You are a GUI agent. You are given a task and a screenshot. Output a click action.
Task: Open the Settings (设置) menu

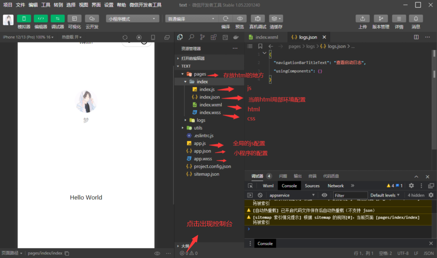(x=109, y=5)
